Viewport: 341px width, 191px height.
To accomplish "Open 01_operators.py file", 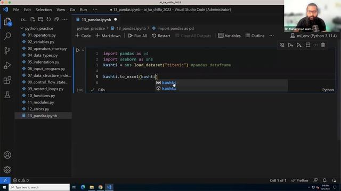I will tap(42, 35).
